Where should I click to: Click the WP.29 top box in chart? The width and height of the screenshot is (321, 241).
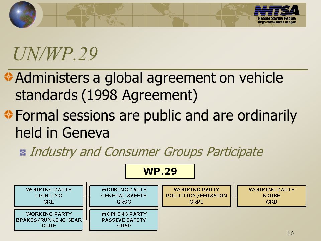160,171
